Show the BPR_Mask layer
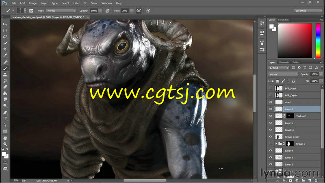The width and height of the screenshot is (325, 183). coord(271,88)
